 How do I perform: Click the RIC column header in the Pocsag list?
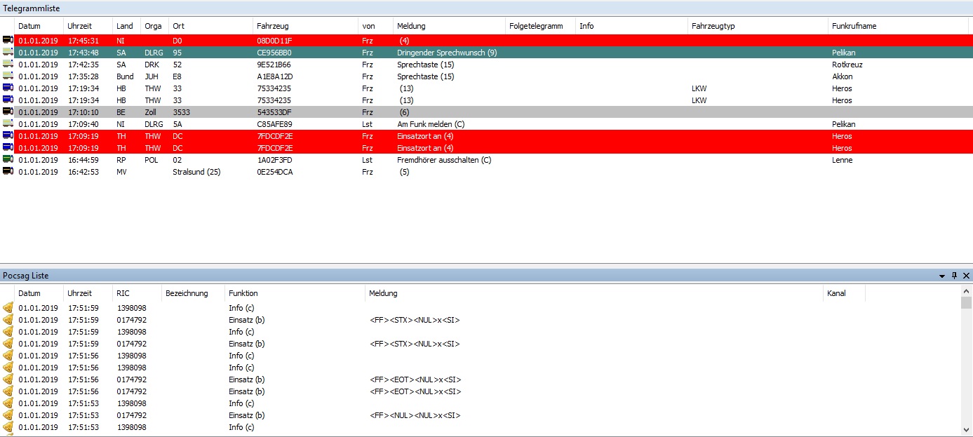(123, 293)
